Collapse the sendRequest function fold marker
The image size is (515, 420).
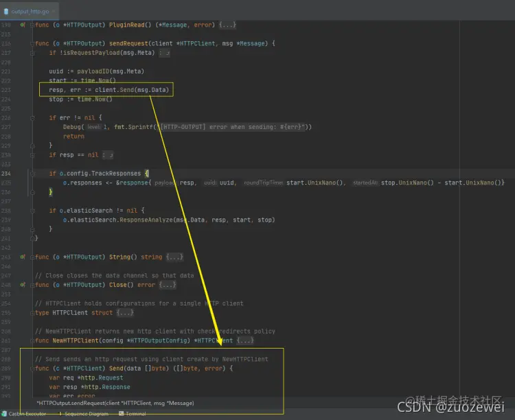[32, 43]
